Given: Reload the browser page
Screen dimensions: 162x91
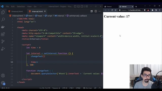Looking at the screenshot, I should (112, 10).
